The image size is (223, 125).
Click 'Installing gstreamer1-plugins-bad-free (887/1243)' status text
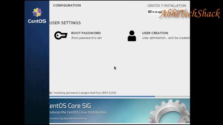click(x=85, y=93)
